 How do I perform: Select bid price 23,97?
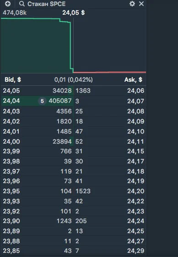click(11, 172)
